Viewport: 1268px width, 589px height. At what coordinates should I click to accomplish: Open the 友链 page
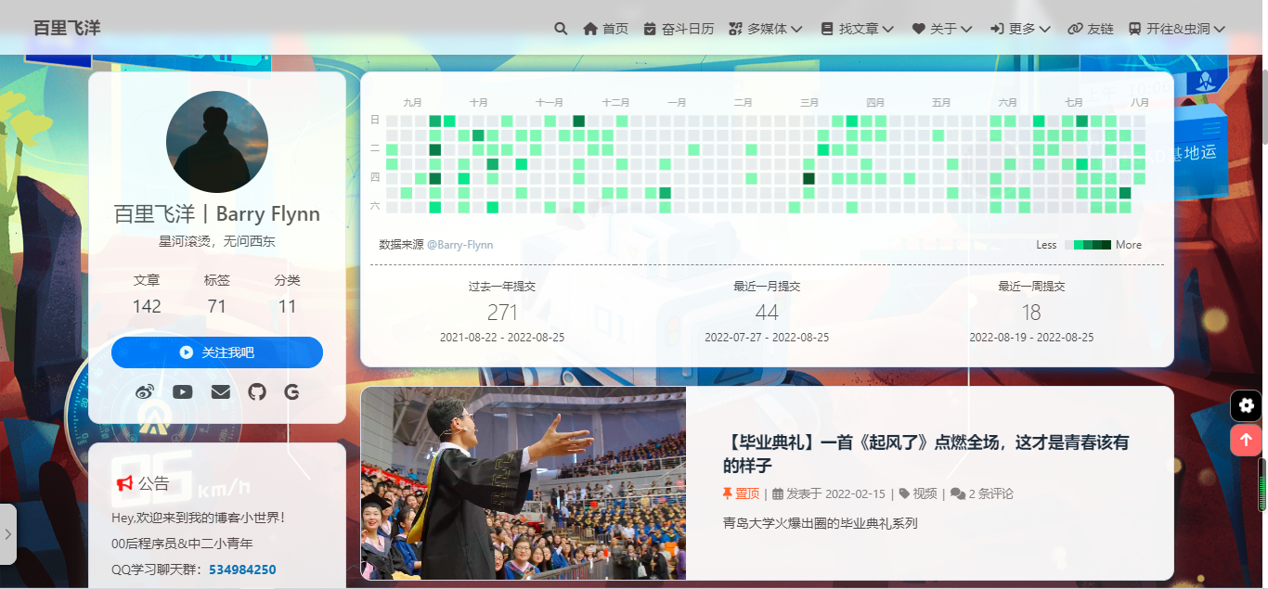(1091, 29)
